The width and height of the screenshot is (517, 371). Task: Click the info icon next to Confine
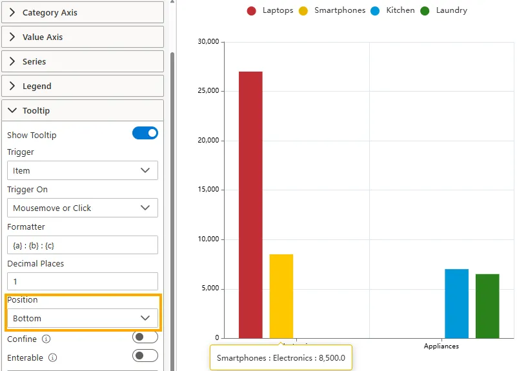pyautogui.click(x=46, y=339)
